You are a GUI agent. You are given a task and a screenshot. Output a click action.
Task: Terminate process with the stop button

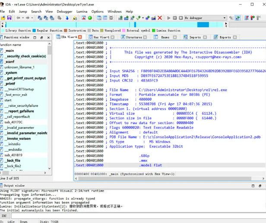pos(181,18)
